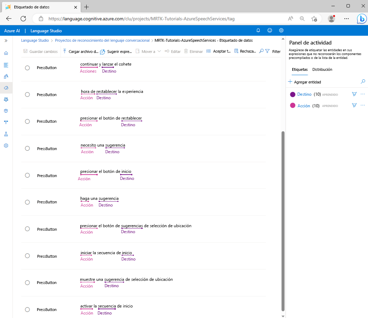Click Cargar archivo upload button

point(81,52)
